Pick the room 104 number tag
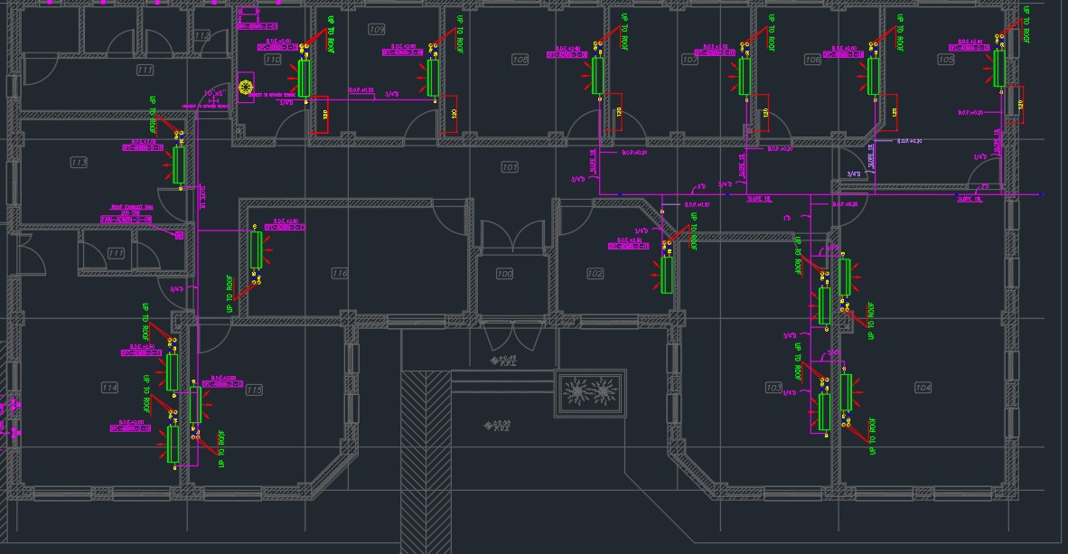 [x=923, y=387]
